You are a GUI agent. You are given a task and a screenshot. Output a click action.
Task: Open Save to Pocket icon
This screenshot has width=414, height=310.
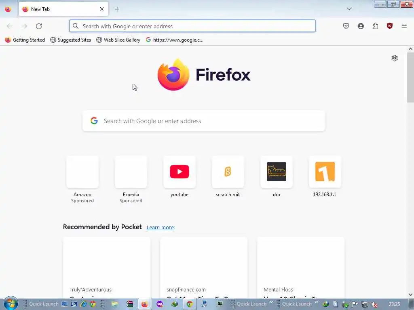(346, 26)
